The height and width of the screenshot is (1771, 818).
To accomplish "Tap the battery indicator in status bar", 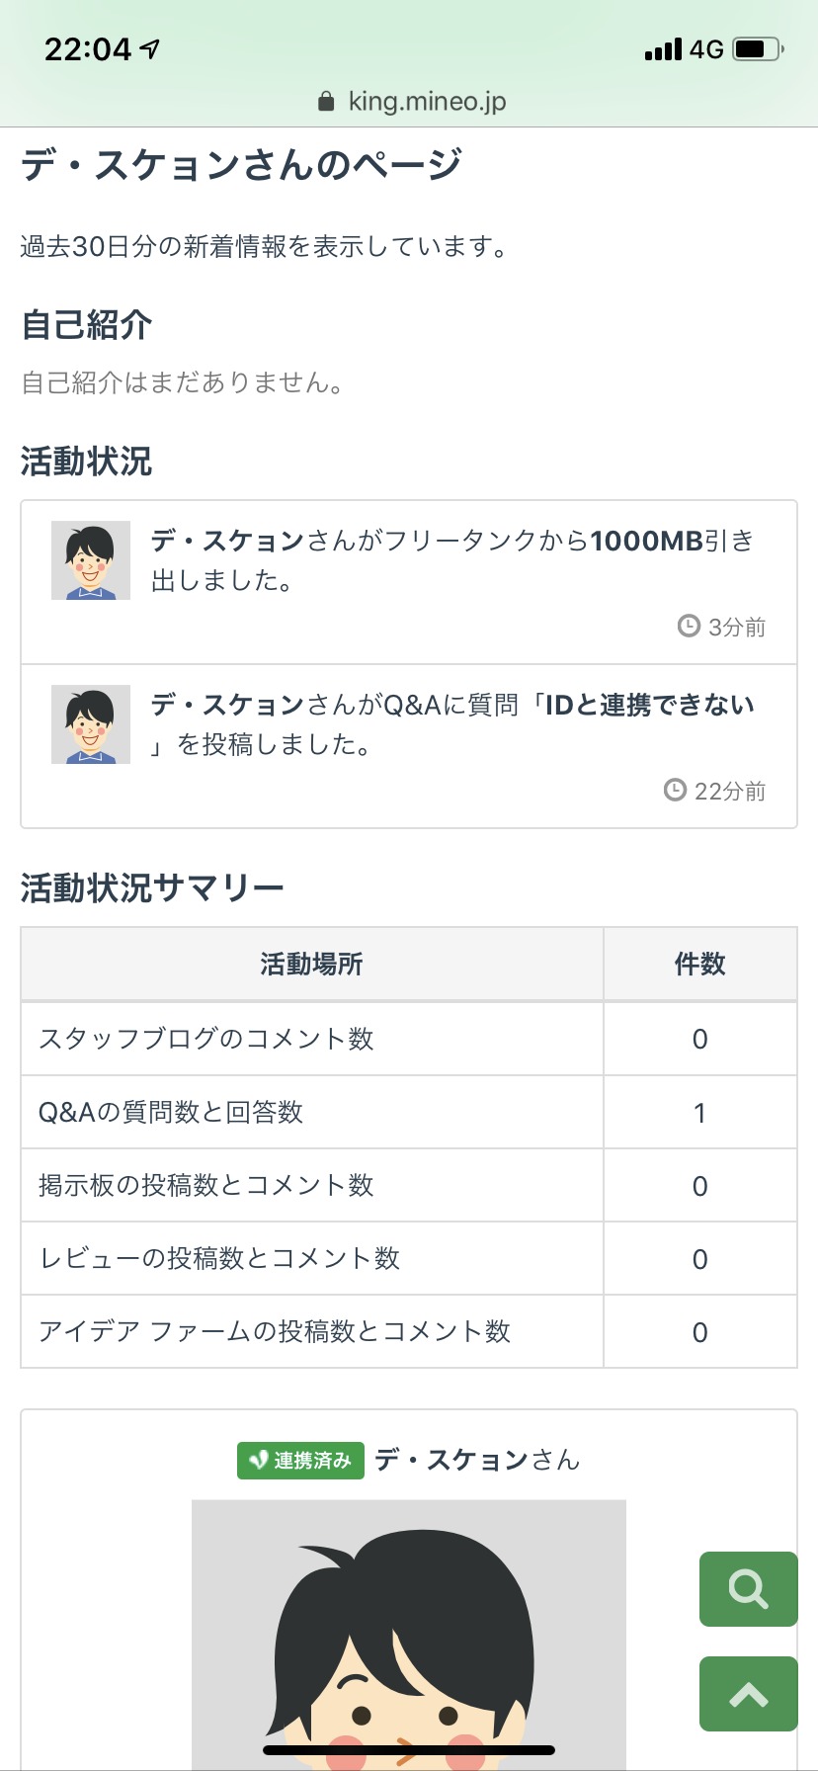I will coord(758,48).
